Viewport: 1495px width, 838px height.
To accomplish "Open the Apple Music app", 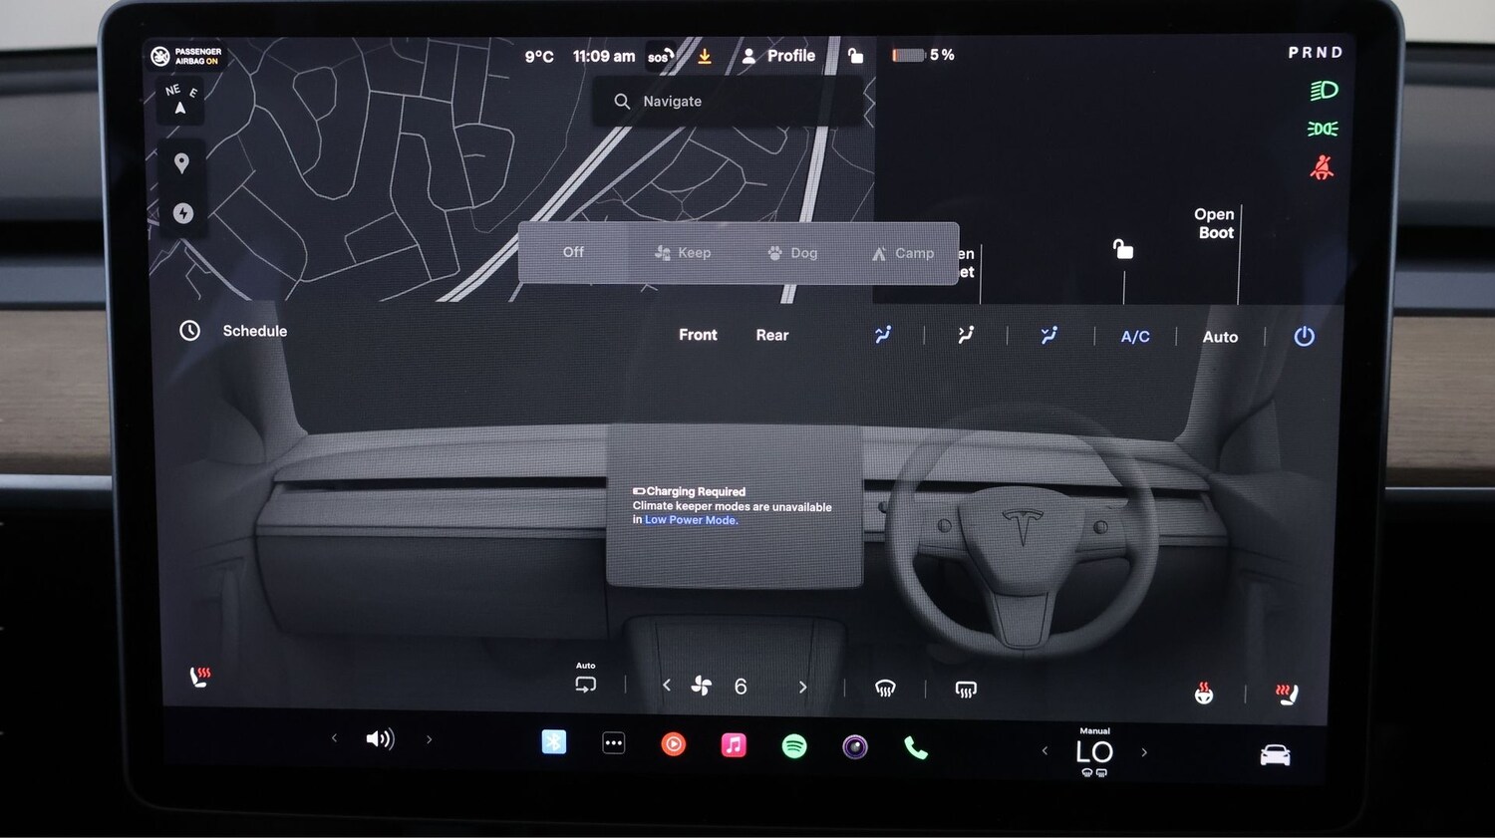I will 734,745.
